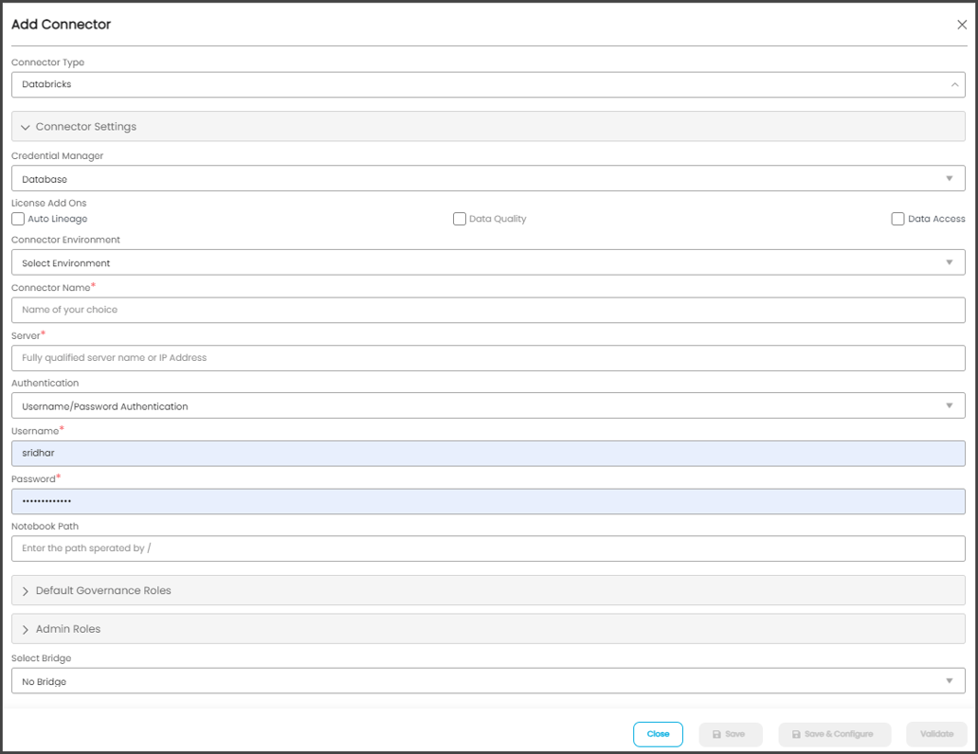Image resolution: width=978 pixels, height=754 pixels.
Task: Open the Credential Manager dropdown showing Database
Action: [x=488, y=177]
